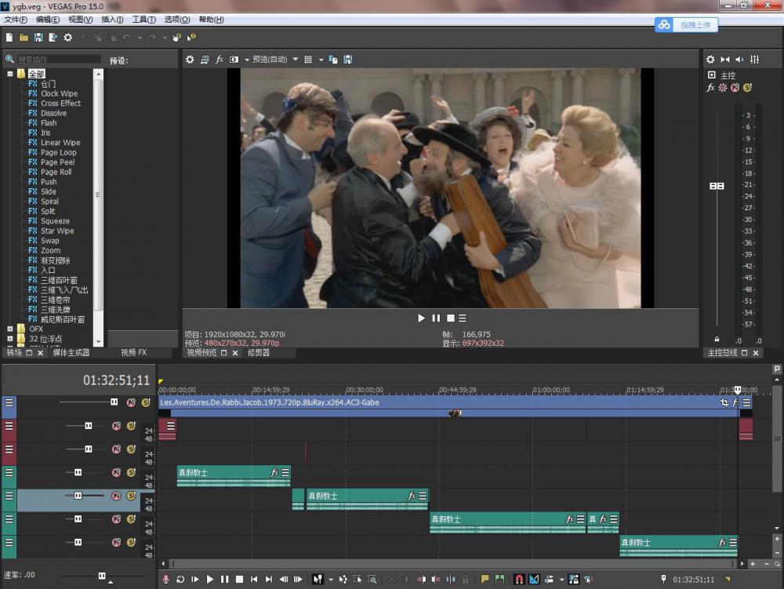
Task: Play the preview from the video preview window
Action: tap(421, 318)
